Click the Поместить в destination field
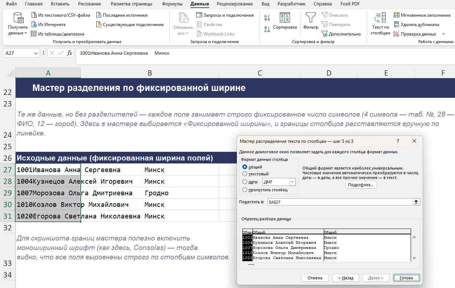Viewport: 455px width, 288px height. point(340,202)
